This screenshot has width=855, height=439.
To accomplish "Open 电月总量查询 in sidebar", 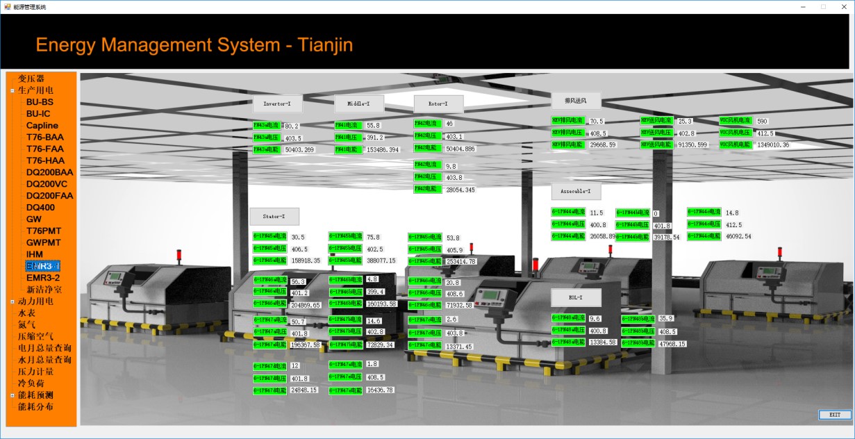I will point(44,348).
